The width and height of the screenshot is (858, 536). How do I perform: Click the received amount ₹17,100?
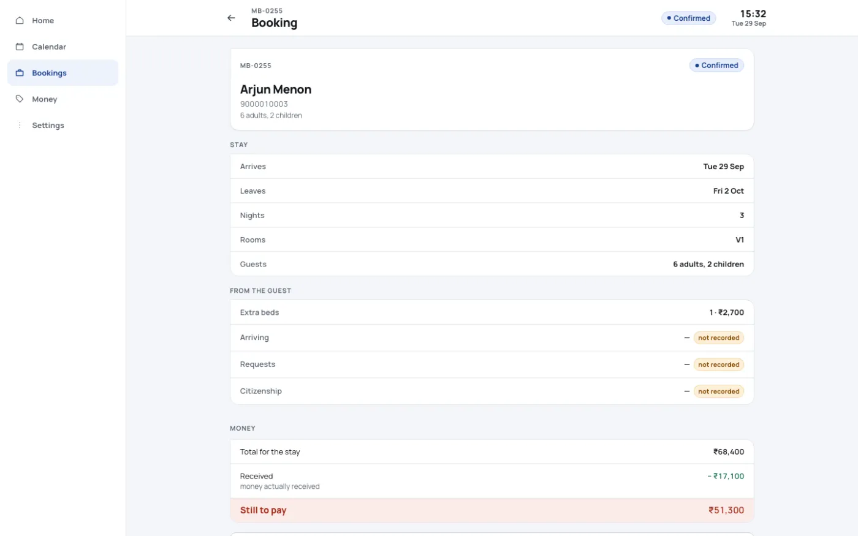pyautogui.click(x=726, y=476)
